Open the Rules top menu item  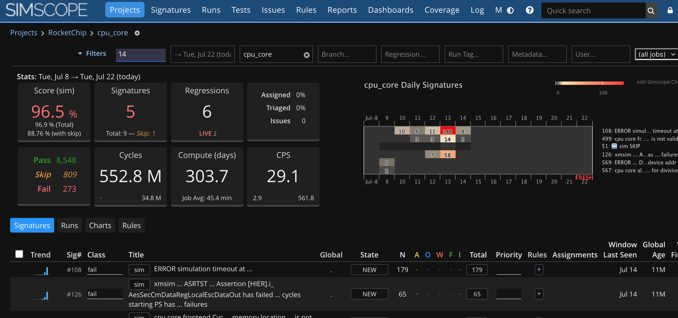(x=306, y=10)
